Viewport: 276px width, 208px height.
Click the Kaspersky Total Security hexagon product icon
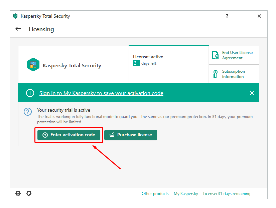pyautogui.click(x=33, y=65)
